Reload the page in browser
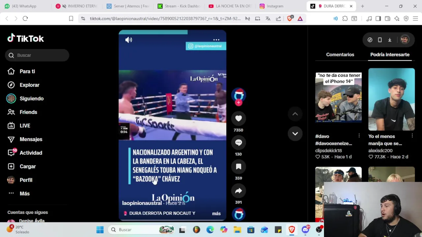This screenshot has width=422, height=237. click(25, 18)
